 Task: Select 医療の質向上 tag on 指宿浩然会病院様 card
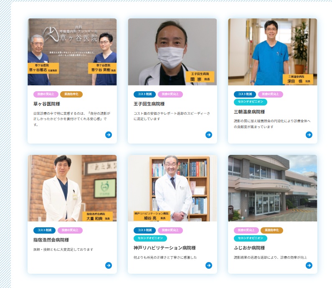(70, 230)
